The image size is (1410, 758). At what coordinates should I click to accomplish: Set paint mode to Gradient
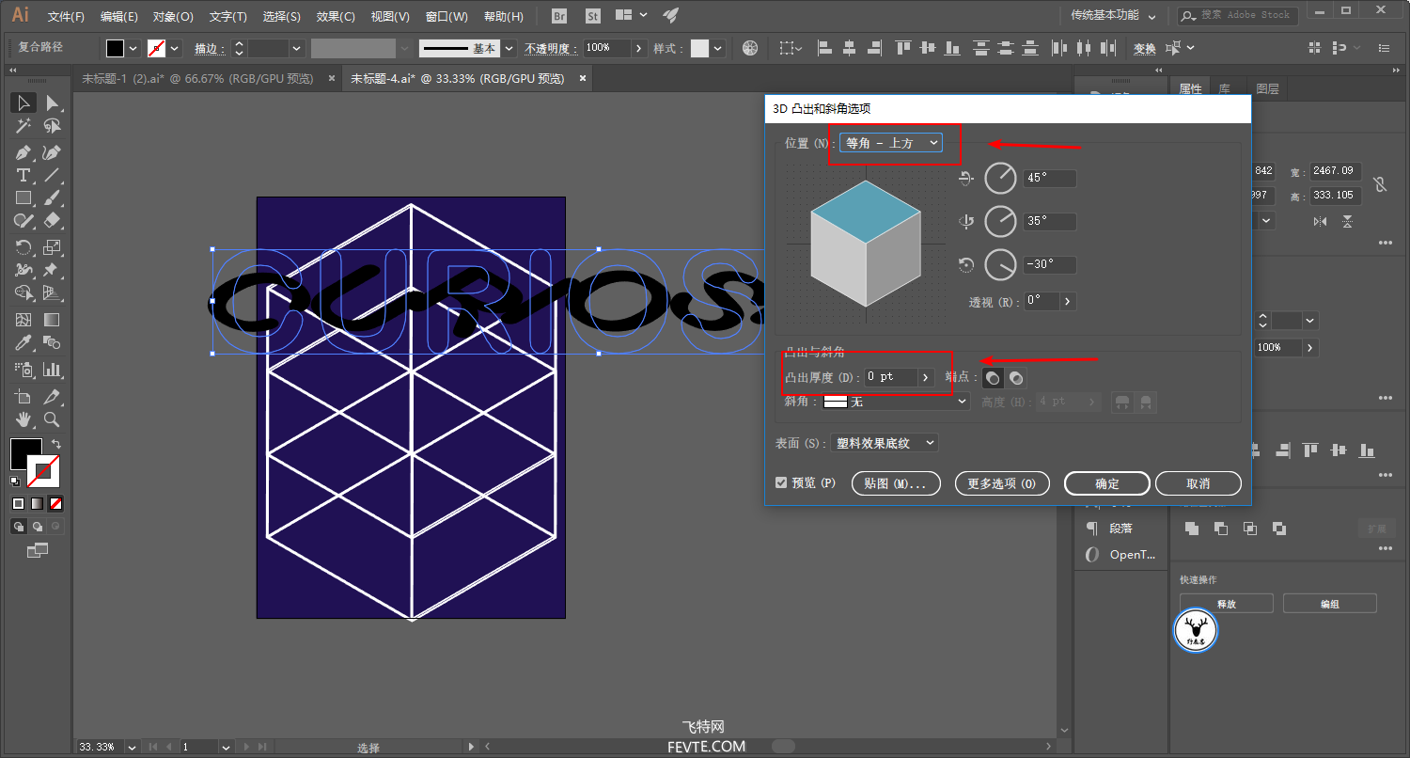pyautogui.click(x=37, y=504)
